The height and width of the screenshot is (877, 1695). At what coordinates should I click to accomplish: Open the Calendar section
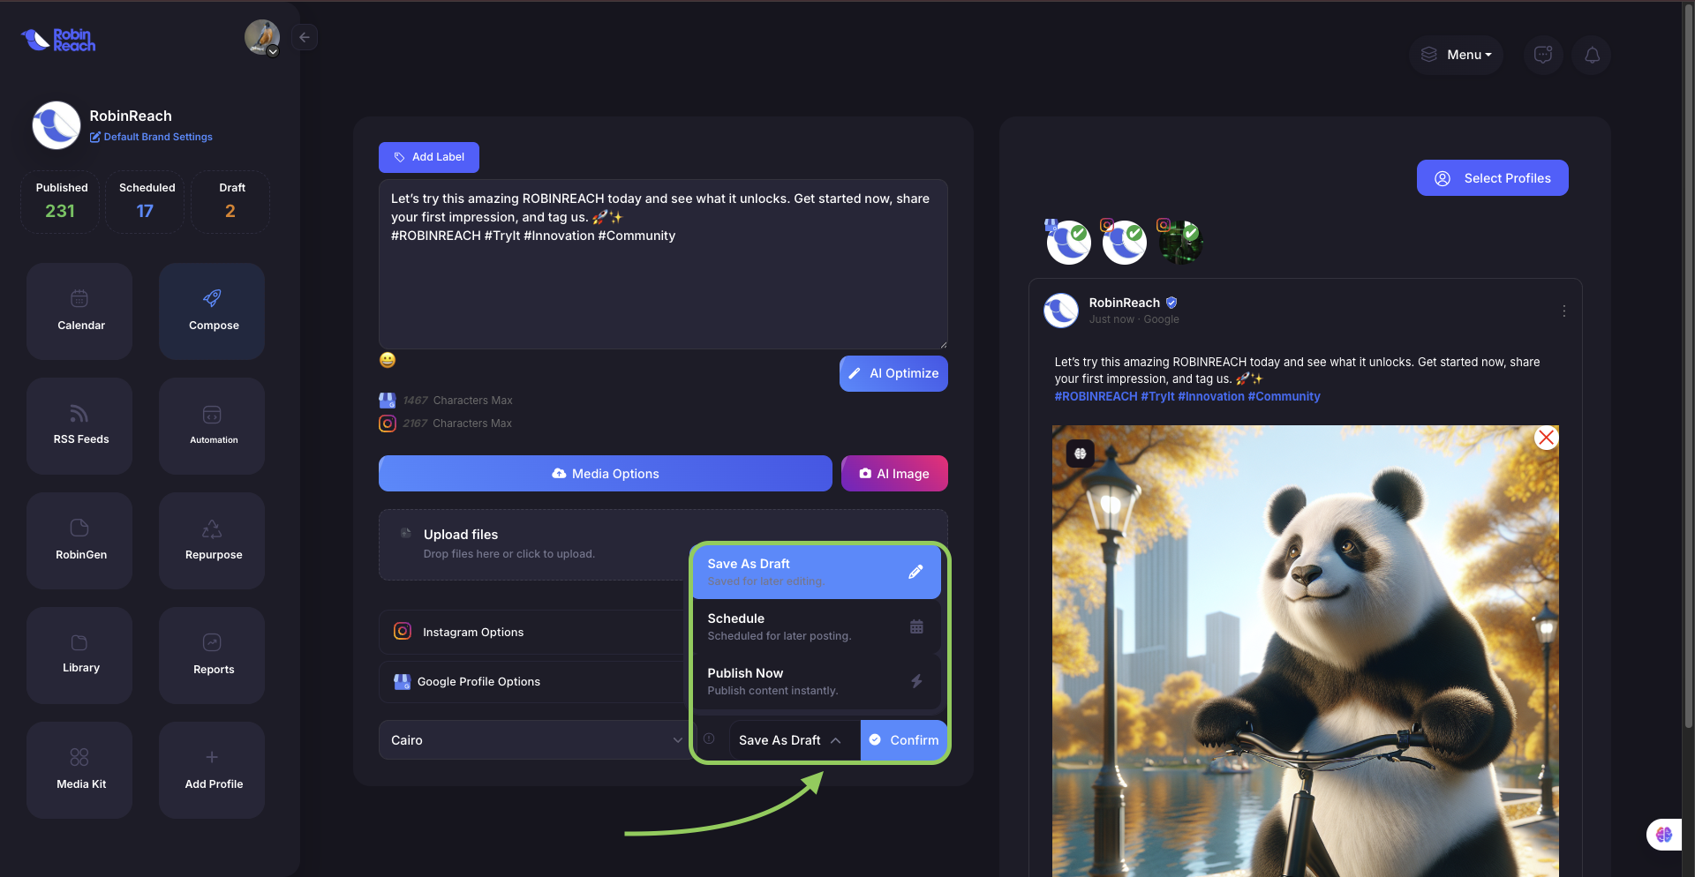[79, 311]
